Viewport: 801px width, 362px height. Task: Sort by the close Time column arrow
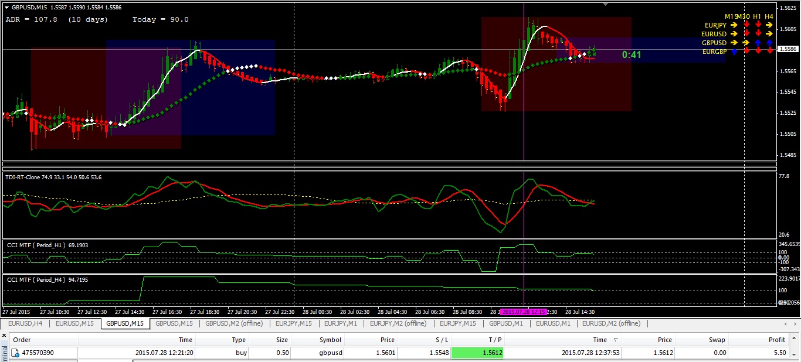pyautogui.click(x=616, y=340)
